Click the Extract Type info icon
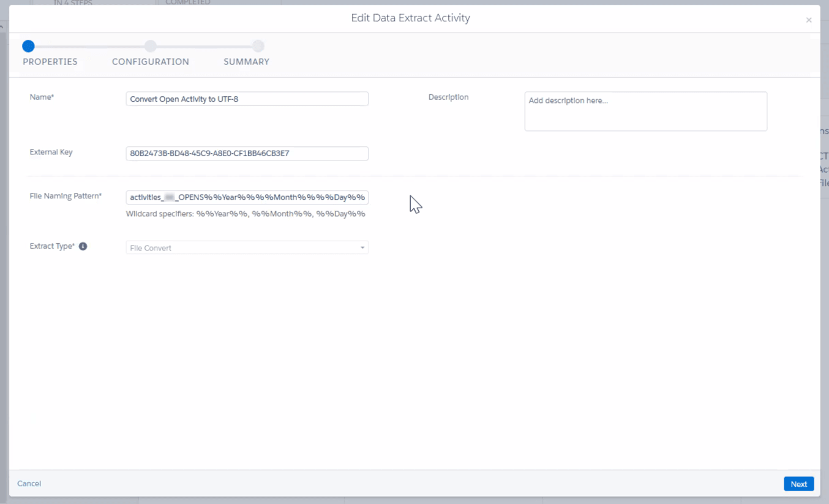 (x=83, y=246)
